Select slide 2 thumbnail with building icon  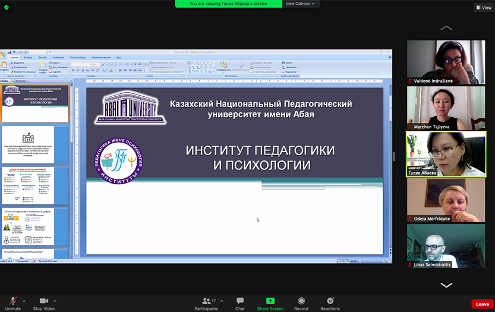(x=34, y=144)
